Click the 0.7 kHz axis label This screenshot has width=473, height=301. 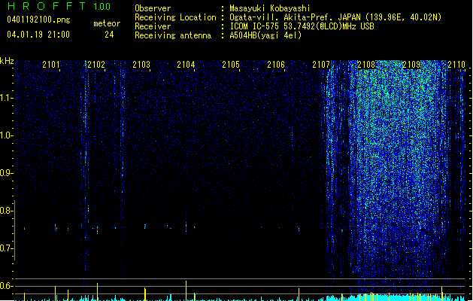(x=6, y=248)
